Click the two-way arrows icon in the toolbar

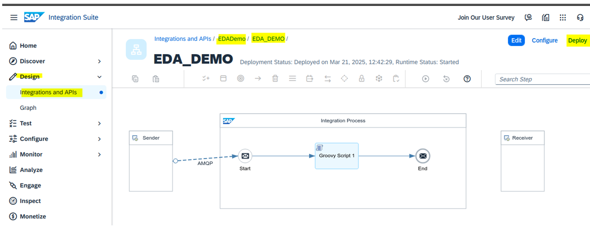pyautogui.click(x=327, y=79)
